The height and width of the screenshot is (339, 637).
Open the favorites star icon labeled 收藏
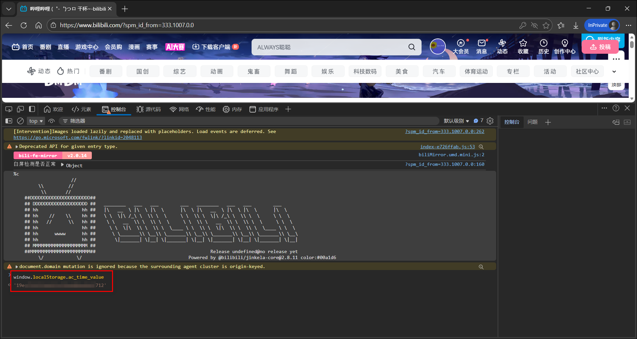point(523,46)
